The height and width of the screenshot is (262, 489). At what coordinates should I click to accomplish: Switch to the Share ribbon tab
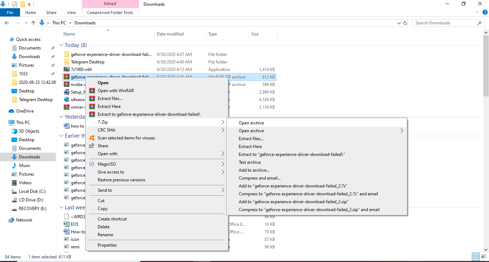click(51, 13)
